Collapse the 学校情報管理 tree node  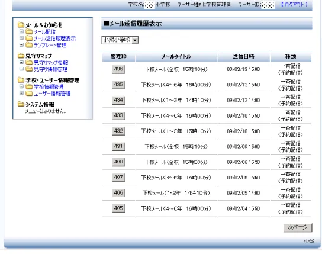pyautogui.click(x=21, y=86)
